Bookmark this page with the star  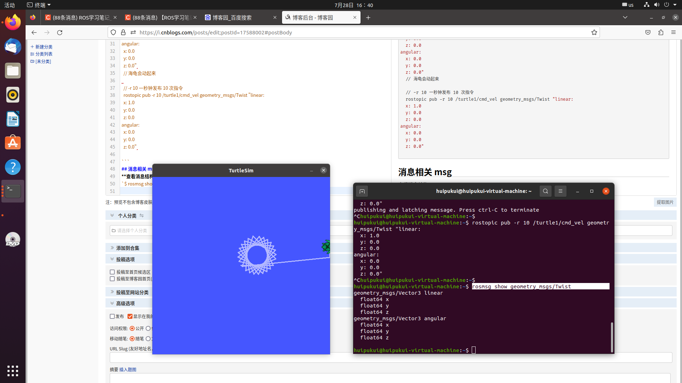[594, 32]
